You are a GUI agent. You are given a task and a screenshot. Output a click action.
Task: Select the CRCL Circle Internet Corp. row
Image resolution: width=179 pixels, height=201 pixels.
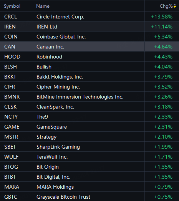coord(88,17)
